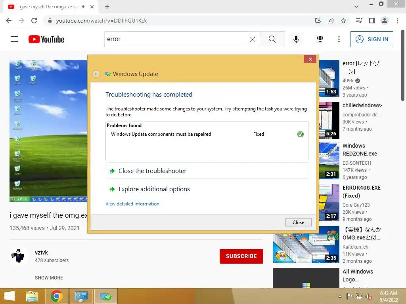This screenshot has height=304, width=406.
Task: Share this page via the share icon
Action: click(x=331, y=21)
